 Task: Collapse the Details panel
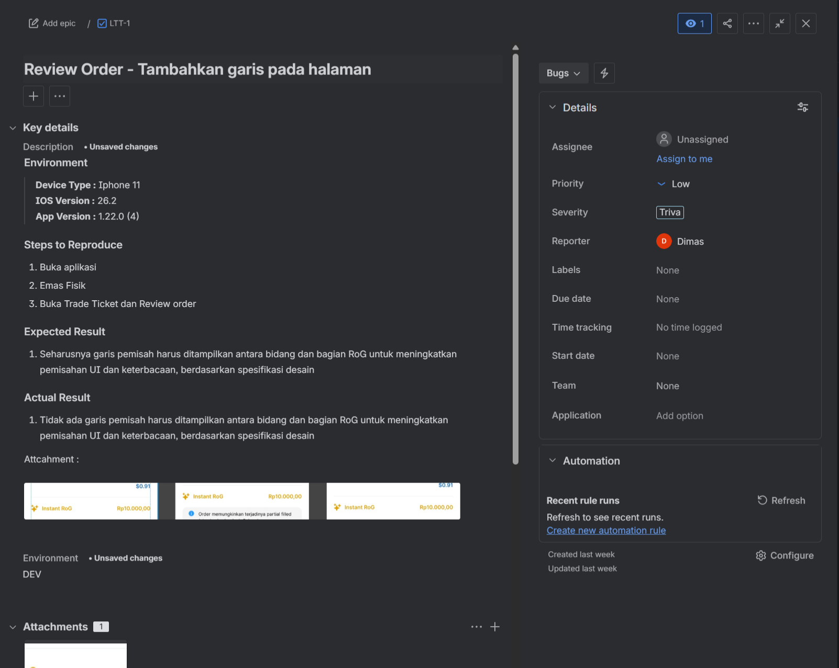tap(553, 107)
